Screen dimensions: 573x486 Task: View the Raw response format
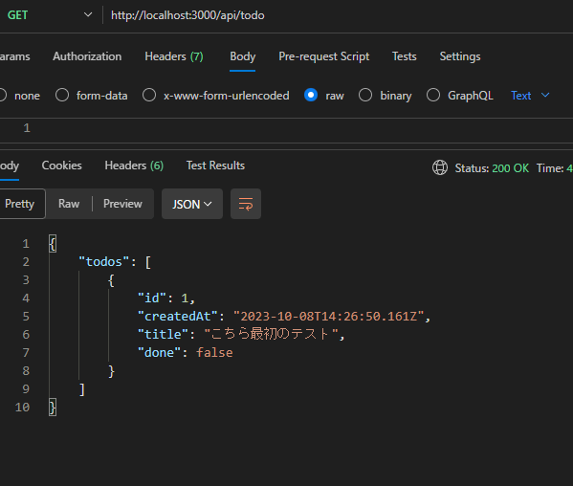pos(69,204)
